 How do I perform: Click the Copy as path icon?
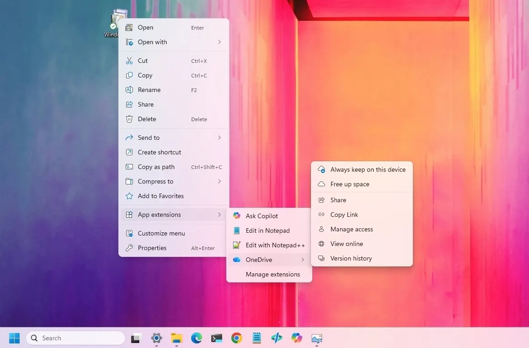click(x=129, y=167)
